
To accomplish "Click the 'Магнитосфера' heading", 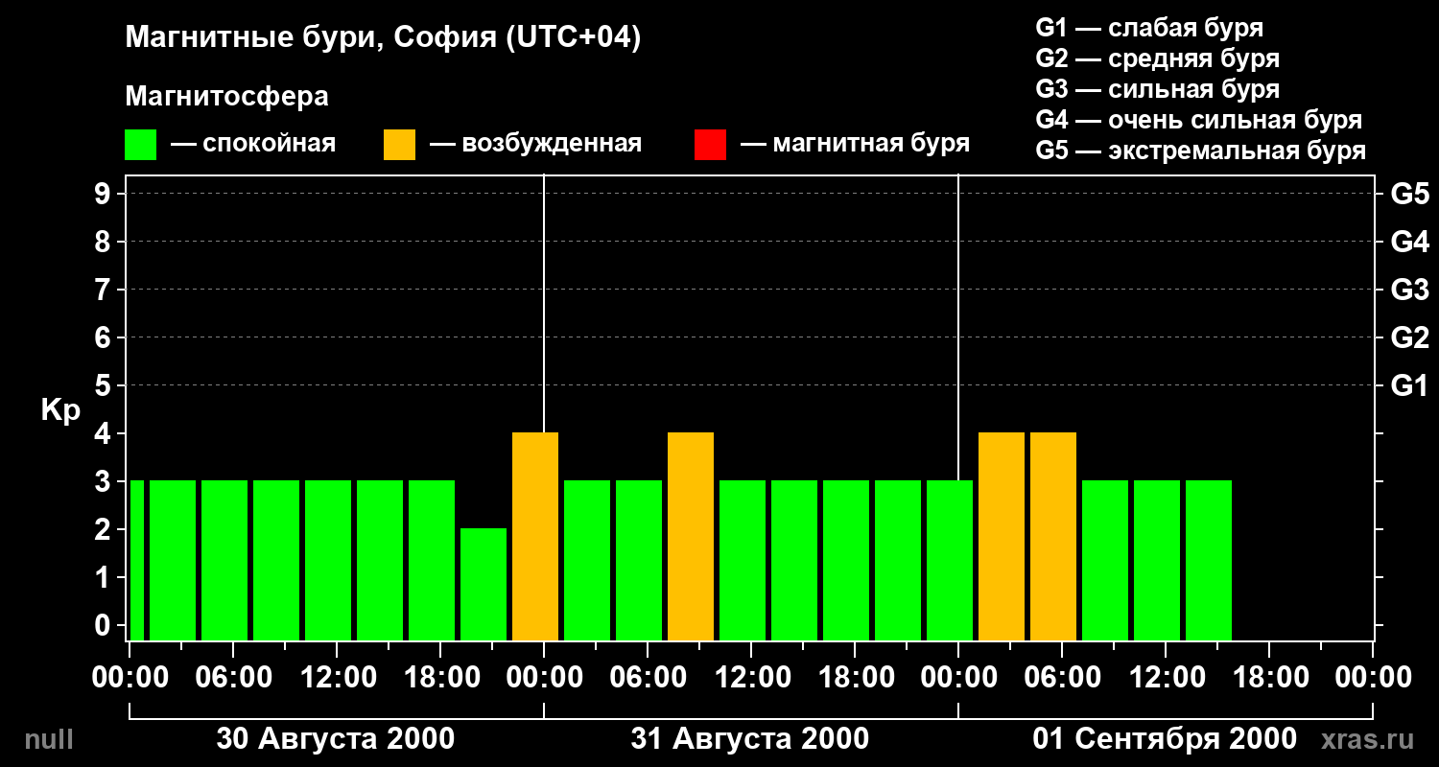I will [x=227, y=97].
